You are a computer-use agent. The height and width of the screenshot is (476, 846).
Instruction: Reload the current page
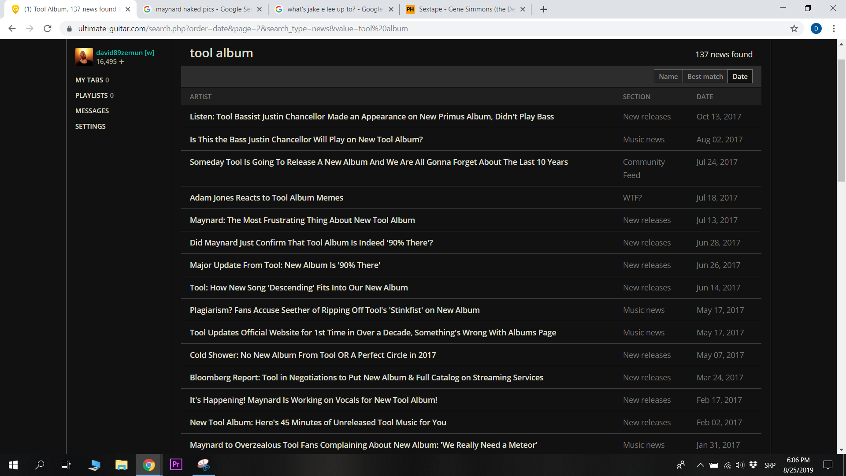coord(48,29)
